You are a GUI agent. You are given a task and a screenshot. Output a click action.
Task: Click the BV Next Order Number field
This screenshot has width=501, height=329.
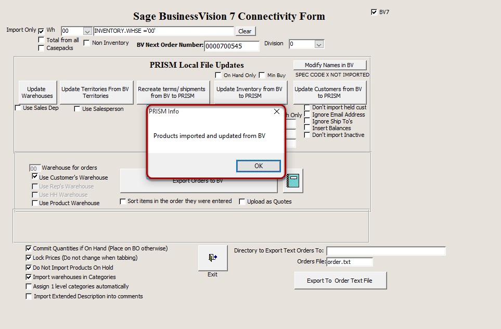coord(232,46)
